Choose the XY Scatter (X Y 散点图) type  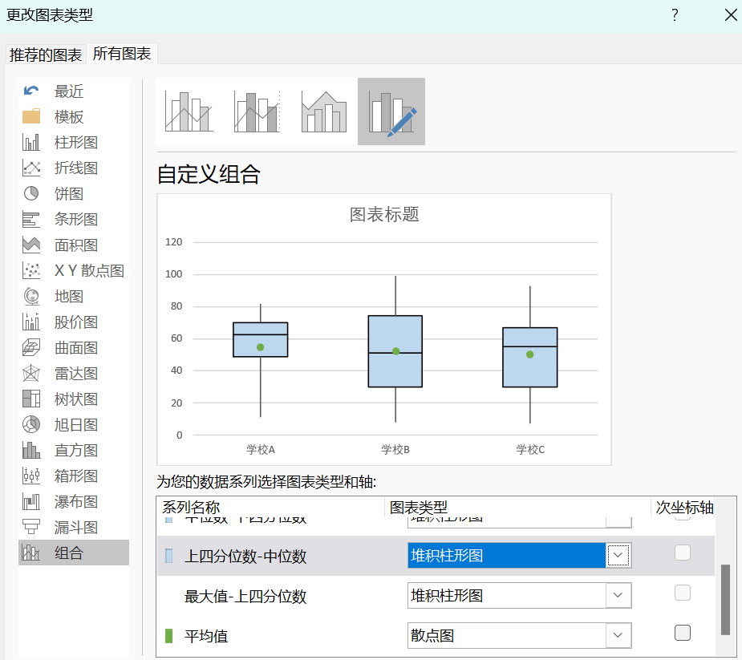tap(74, 270)
